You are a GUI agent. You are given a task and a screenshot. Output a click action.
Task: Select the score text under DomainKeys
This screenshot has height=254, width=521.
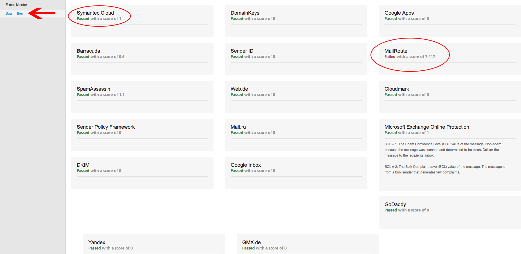point(253,19)
